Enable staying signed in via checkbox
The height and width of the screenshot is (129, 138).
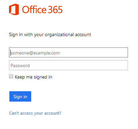[11, 77]
